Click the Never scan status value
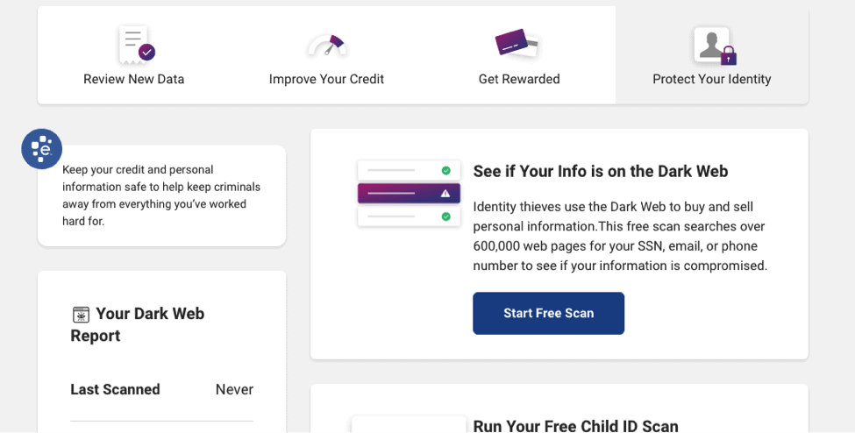Image resolution: width=855 pixels, height=433 pixels. tap(234, 389)
